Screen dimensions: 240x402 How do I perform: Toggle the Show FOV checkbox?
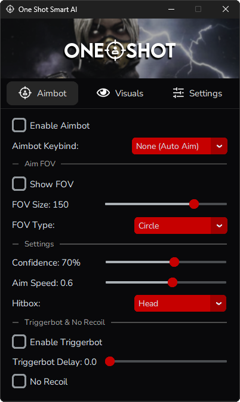tap(19, 184)
